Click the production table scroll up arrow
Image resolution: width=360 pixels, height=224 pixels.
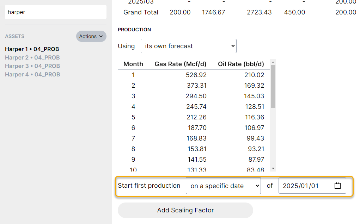[273, 62]
